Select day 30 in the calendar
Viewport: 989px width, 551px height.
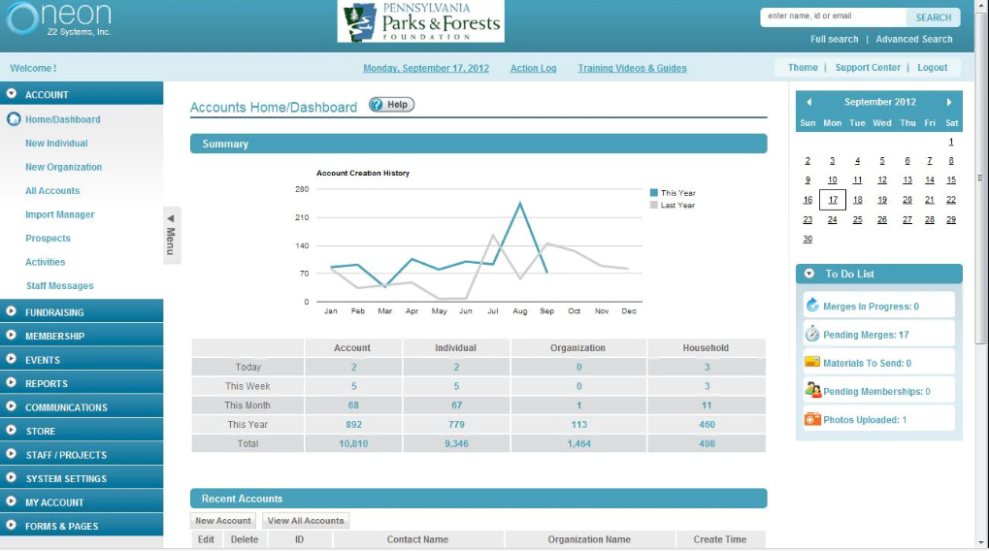(x=808, y=239)
